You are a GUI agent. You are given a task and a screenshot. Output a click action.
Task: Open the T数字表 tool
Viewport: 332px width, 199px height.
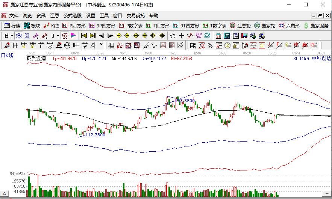[x=214, y=26]
